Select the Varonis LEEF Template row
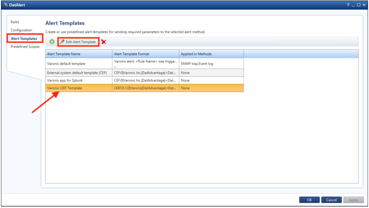This screenshot has height=208, width=369. coord(144,88)
